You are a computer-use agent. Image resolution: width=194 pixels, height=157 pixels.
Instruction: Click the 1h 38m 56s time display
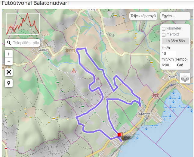click(175, 41)
